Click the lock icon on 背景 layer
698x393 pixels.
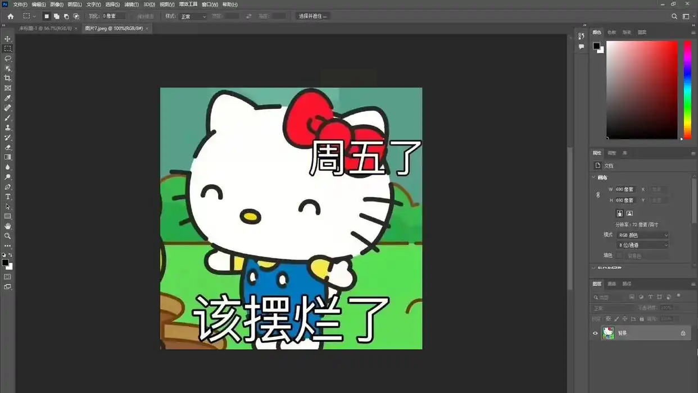[x=683, y=333]
